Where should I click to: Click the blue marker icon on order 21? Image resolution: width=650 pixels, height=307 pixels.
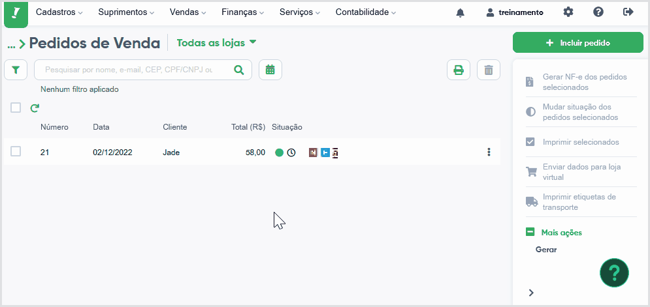[x=325, y=153]
